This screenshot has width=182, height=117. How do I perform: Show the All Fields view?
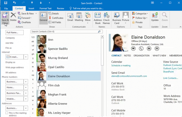click(55, 22)
